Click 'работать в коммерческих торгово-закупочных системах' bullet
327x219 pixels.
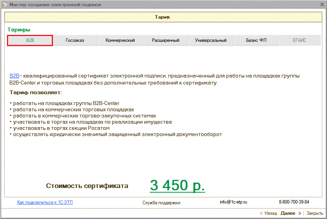tap(83, 116)
